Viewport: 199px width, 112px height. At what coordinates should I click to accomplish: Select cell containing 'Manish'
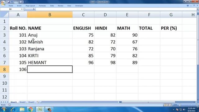coord(50,42)
